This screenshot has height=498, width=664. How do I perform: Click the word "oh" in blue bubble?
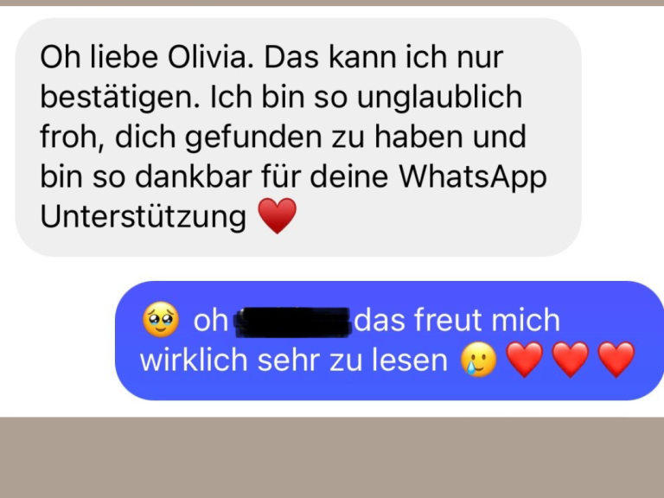(x=211, y=320)
